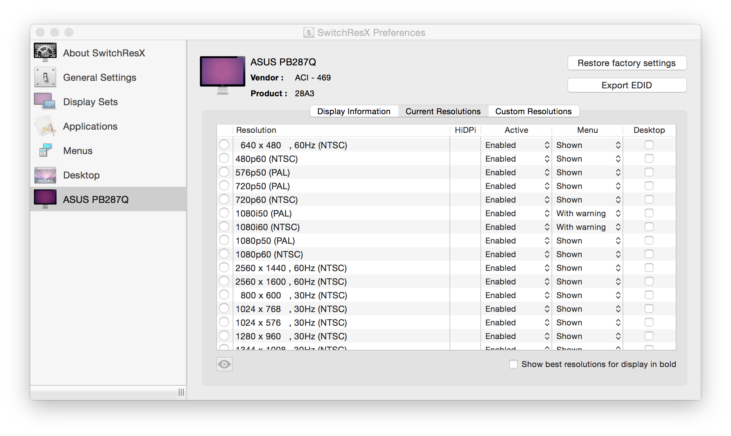Click the eye preview button below the table

(x=224, y=364)
